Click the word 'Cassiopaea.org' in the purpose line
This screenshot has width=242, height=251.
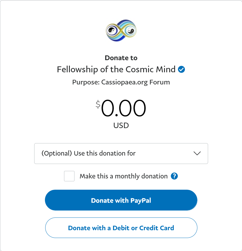tap(125, 82)
